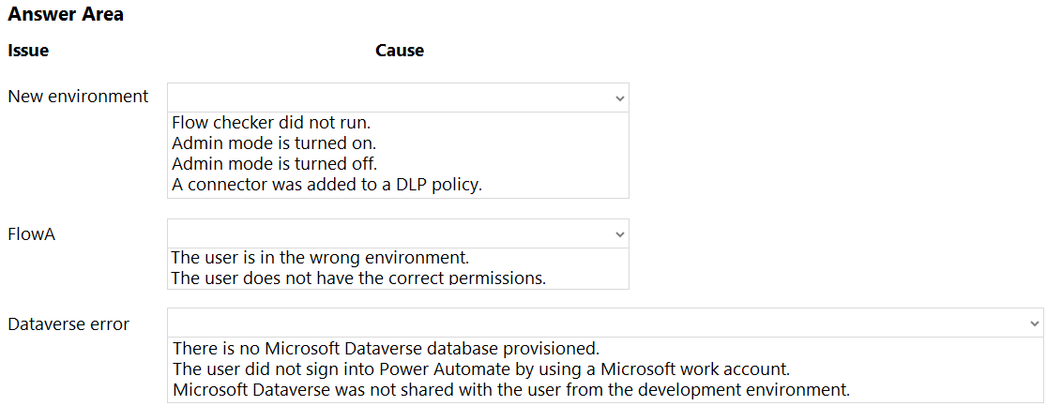Click the Dataverse error dropdown chevron arrow
This screenshot has height=406, width=1047.
[1034, 323]
